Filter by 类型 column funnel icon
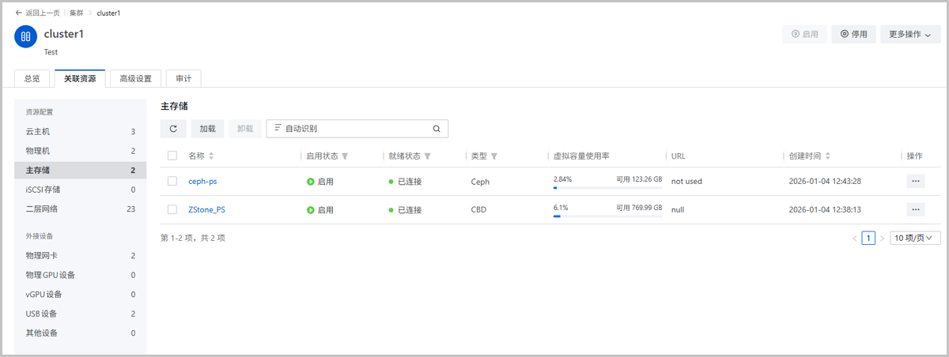Image resolution: width=949 pixels, height=357 pixels. (494, 156)
